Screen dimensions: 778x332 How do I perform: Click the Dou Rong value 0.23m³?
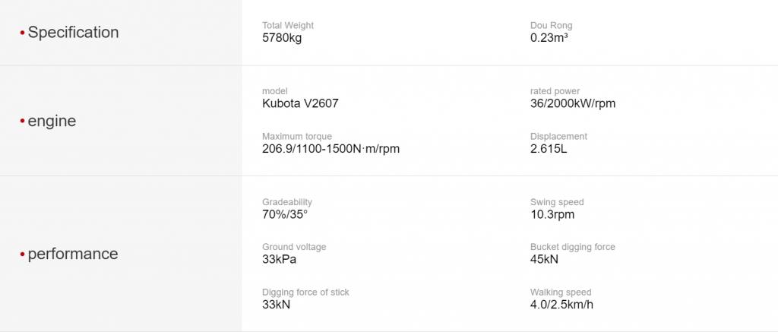pyautogui.click(x=549, y=38)
